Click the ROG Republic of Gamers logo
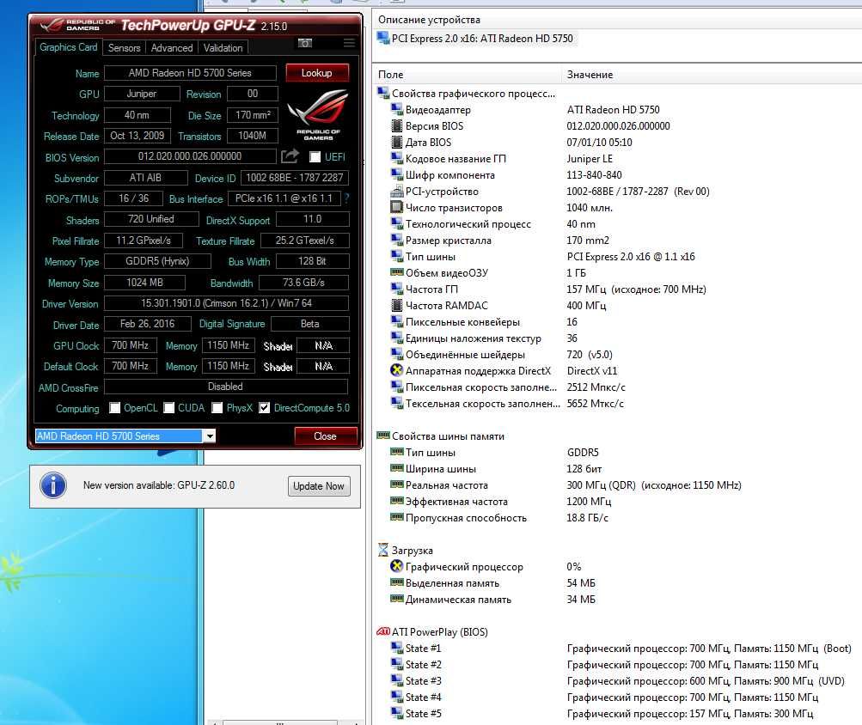 tap(318, 114)
